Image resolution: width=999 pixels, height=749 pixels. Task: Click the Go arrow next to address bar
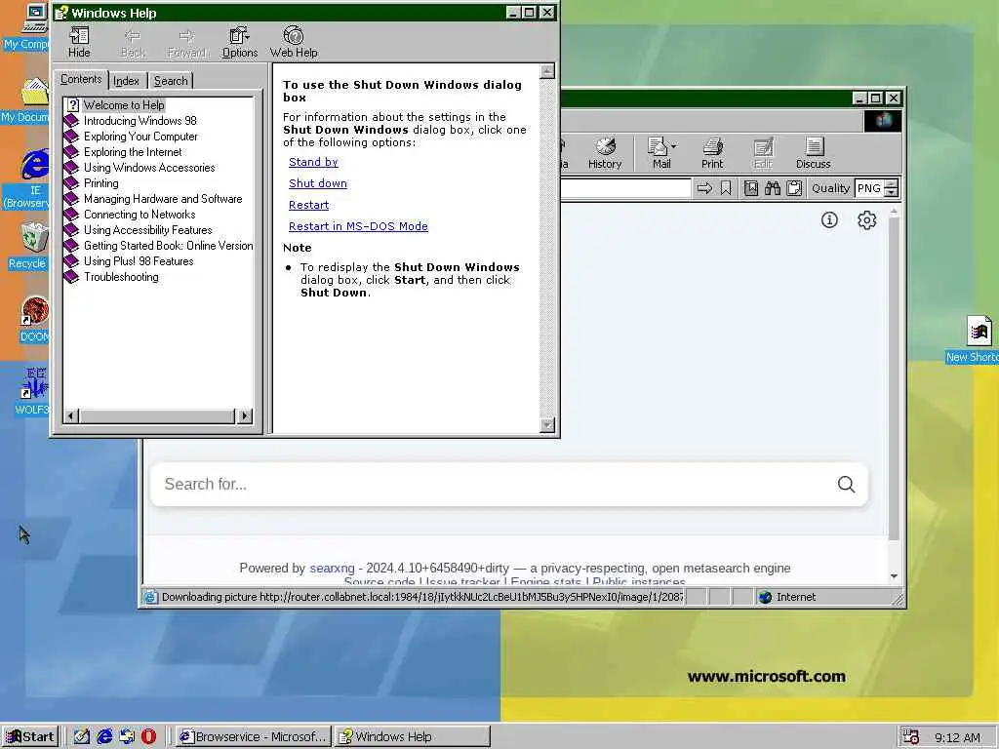point(704,188)
